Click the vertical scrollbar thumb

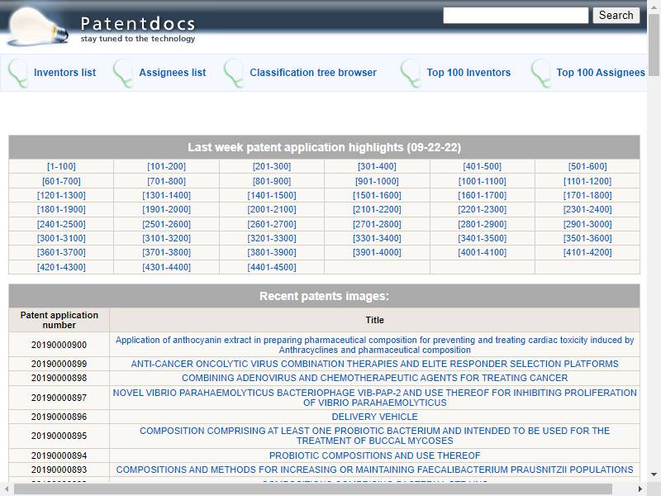[654, 45]
